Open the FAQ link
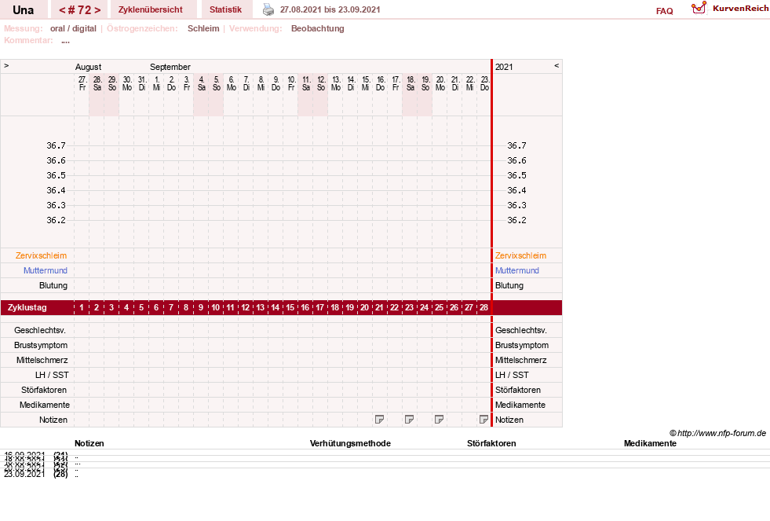 [x=664, y=11]
